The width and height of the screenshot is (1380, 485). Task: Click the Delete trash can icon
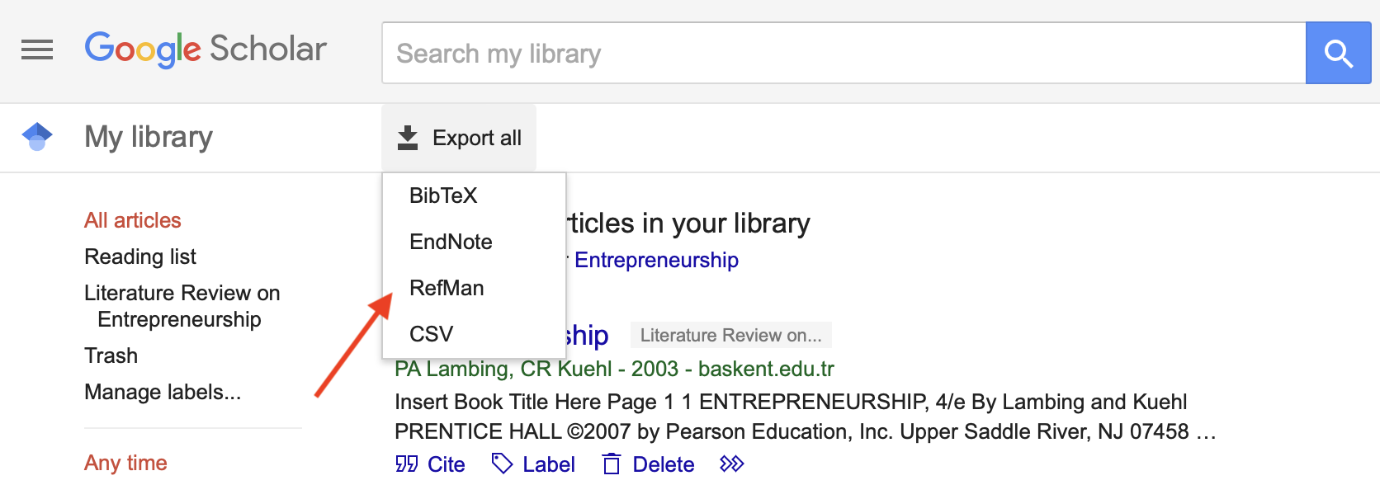pos(611,464)
